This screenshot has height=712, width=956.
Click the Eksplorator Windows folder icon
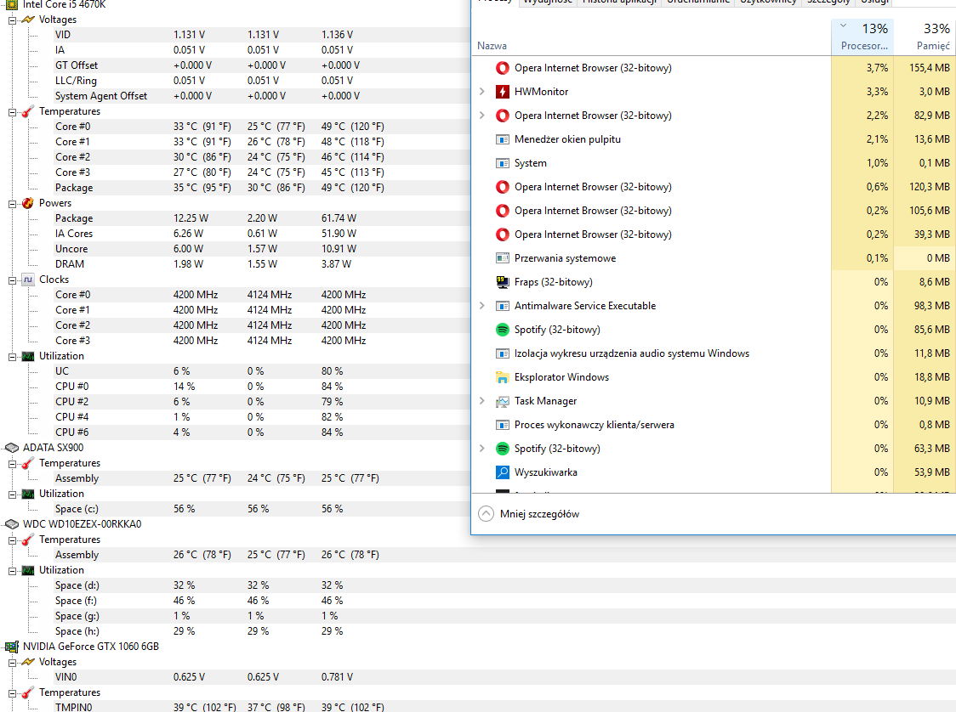pyautogui.click(x=502, y=377)
